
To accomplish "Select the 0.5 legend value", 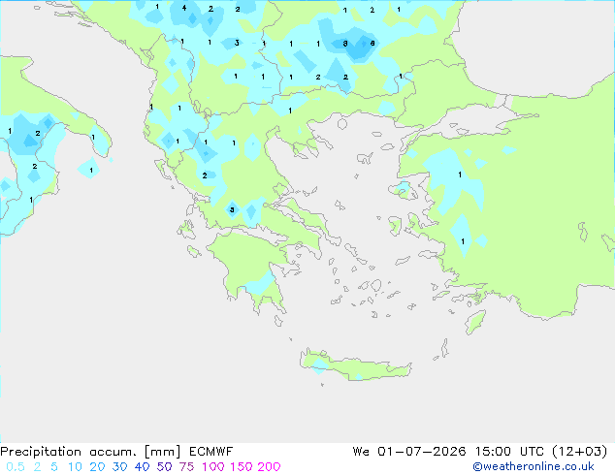I will [16, 467].
